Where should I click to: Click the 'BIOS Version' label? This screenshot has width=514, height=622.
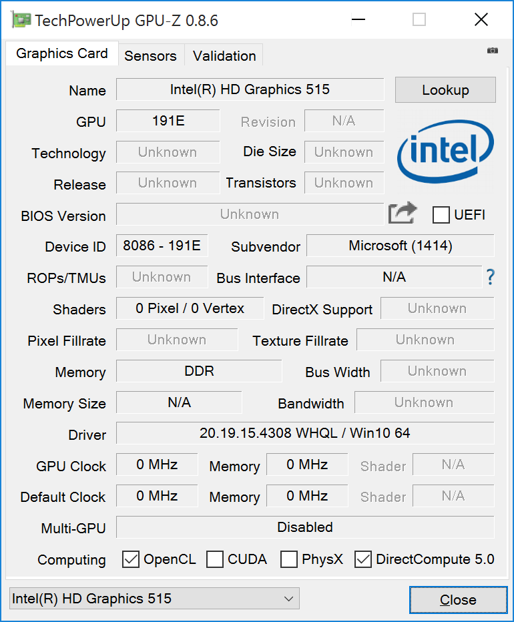[63, 216]
